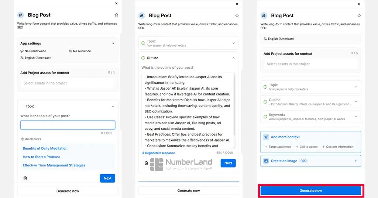Close the right Blog Post panel
The image size is (378, 198).
(x=359, y=4)
